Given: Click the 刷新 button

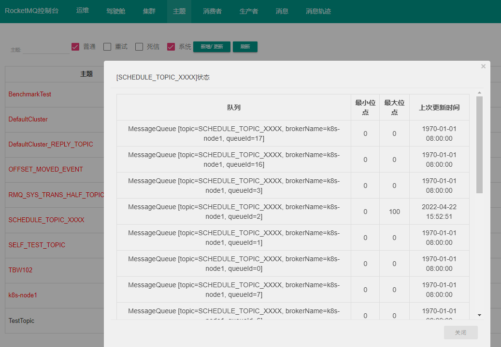Looking at the screenshot, I should [x=245, y=47].
